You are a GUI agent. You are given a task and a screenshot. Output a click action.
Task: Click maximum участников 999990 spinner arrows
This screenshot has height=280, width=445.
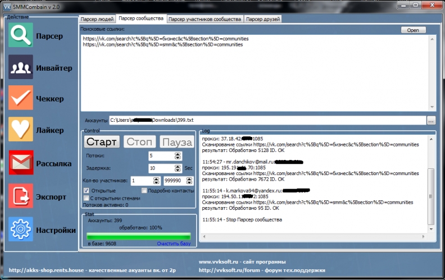click(x=189, y=181)
